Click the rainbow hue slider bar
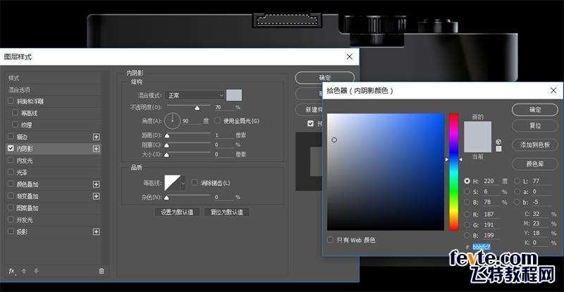The image size is (564, 292). [x=453, y=171]
